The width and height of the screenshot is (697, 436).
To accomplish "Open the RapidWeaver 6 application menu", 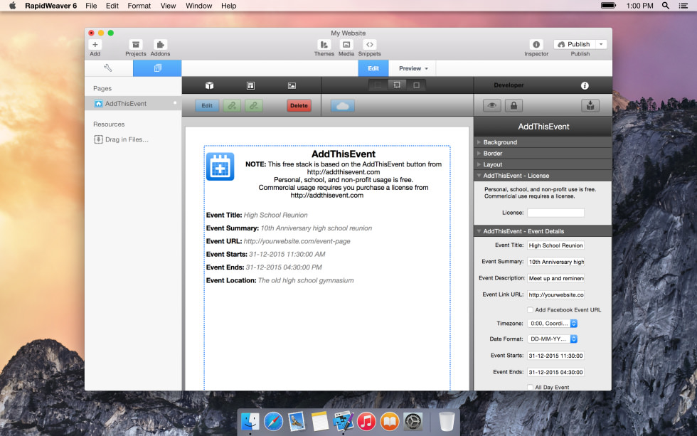I will (x=50, y=6).
